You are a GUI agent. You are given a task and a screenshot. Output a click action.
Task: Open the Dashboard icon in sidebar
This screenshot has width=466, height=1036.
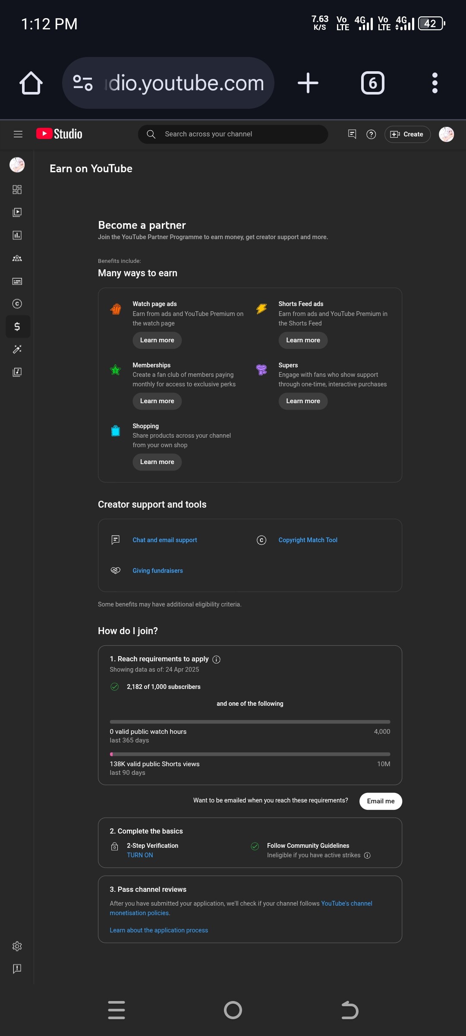pos(17,190)
